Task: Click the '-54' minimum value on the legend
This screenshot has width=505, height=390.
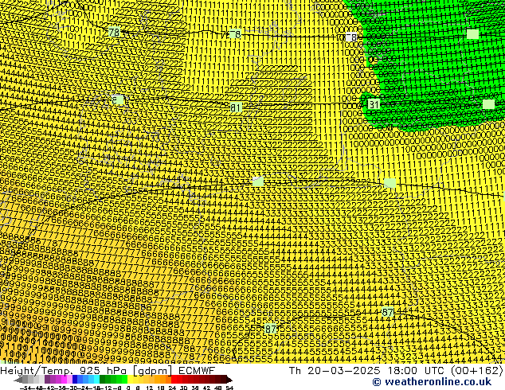Action: coord(25,388)
